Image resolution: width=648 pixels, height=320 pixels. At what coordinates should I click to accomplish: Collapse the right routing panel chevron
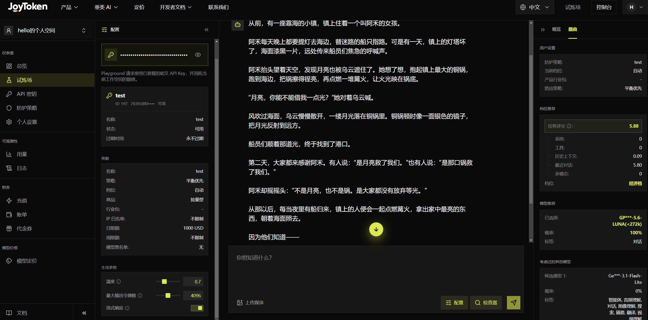543,30
